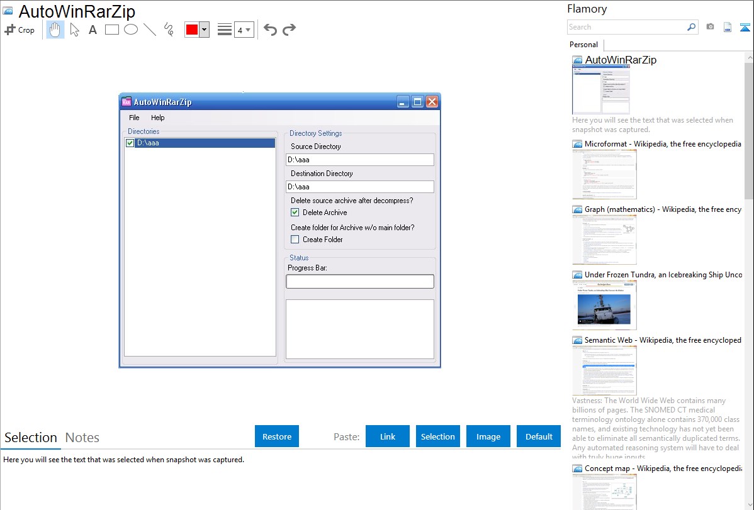Open the AutoWinRarZip snapshot thumbnail
Screen dimensions: 754x510
600,89
